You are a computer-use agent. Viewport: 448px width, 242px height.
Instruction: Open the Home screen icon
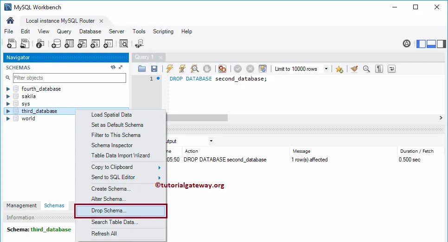pyautogui.click(x=10, y=20)
